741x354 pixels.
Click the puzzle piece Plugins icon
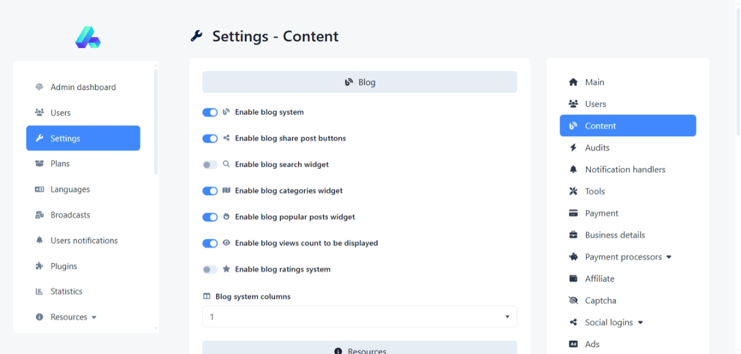tap(40, 266)
